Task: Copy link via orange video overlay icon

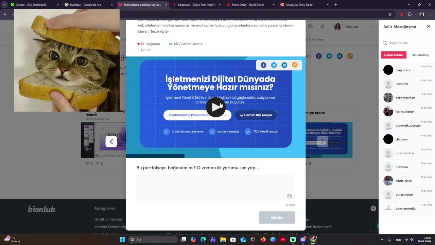Action: pyautogui.click(x=295, y=65)
